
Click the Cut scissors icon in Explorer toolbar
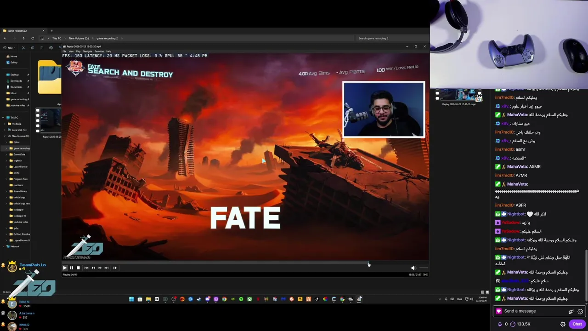pos(23,48)
